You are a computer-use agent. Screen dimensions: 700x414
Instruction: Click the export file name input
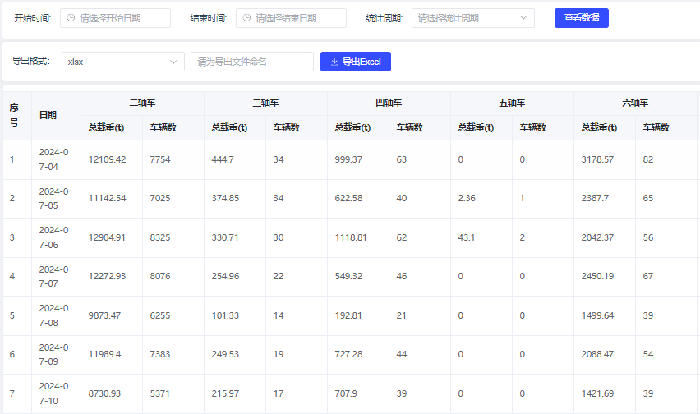coord(251,62)
